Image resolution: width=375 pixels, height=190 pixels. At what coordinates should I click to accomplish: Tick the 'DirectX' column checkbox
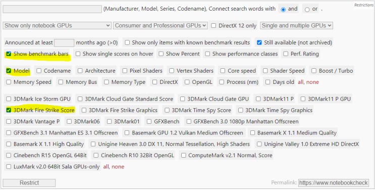pos(155,82)
